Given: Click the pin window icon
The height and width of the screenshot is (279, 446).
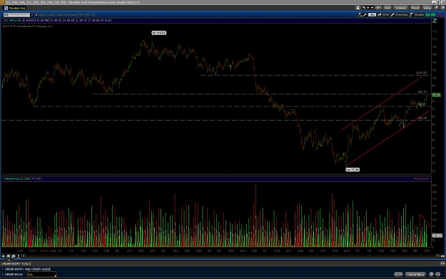Looking at the screenshot, I should [x=436, y=8].
